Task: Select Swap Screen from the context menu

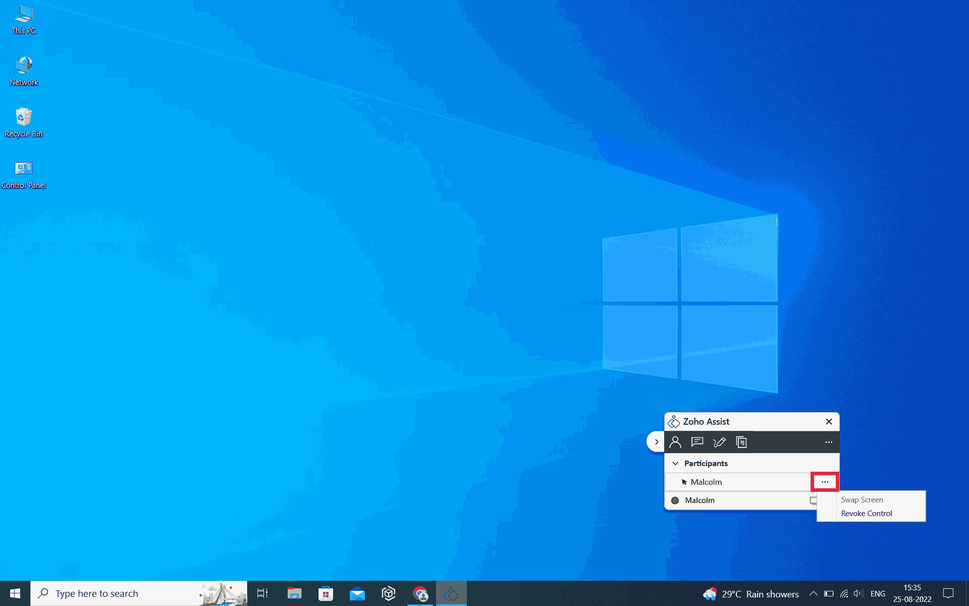Action: coord(862,499)
